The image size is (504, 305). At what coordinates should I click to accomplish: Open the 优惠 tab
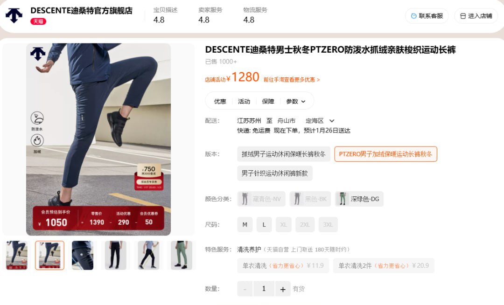(220, 102)
